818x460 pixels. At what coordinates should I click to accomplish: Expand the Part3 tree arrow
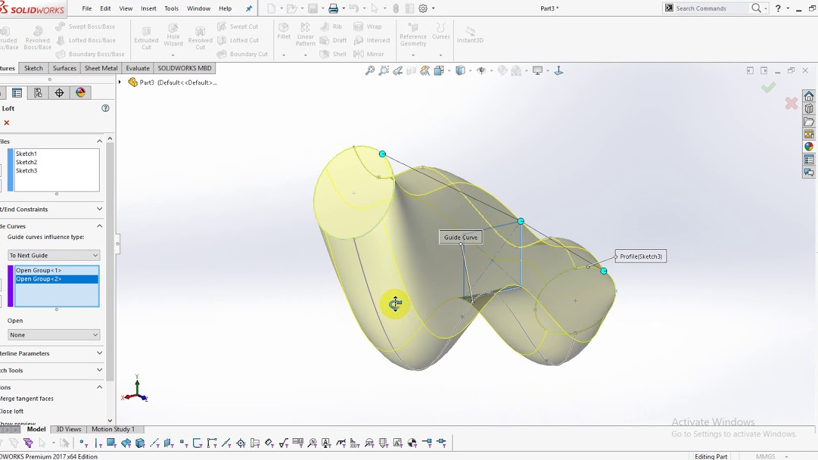point(120,82)
